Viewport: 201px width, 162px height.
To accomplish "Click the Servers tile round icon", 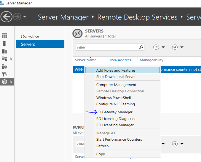I will tap(77, 33).
